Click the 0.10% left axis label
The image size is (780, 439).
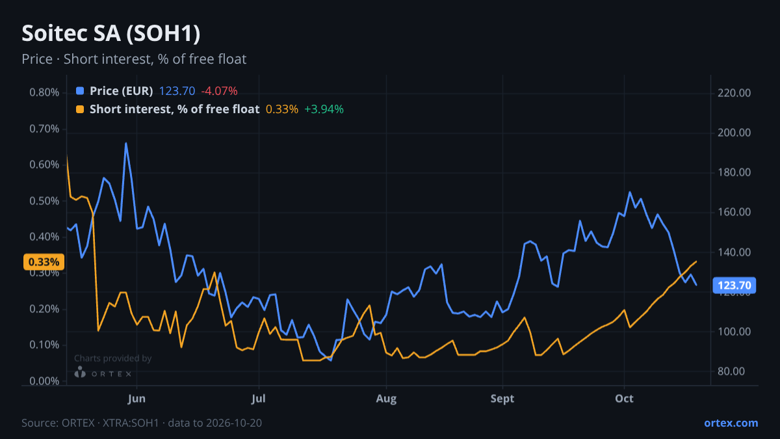[x=44, y=345]
